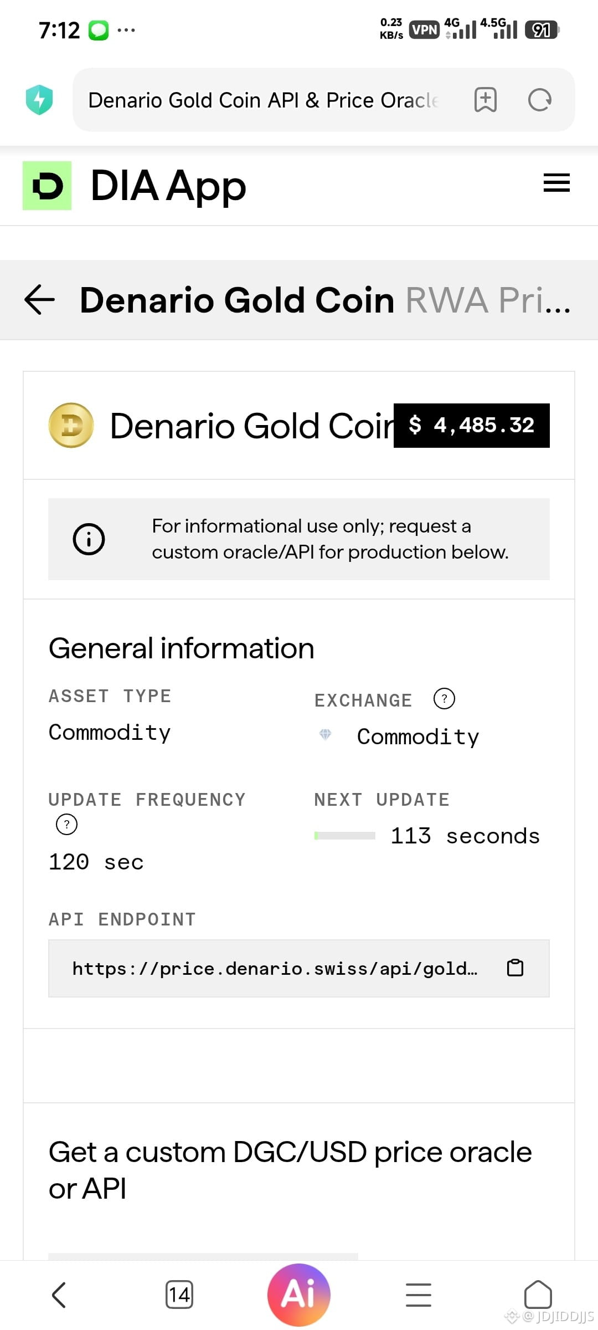Tap the 4G signal strength indicator
This screenshot has height=1330, width=598.
460,29
